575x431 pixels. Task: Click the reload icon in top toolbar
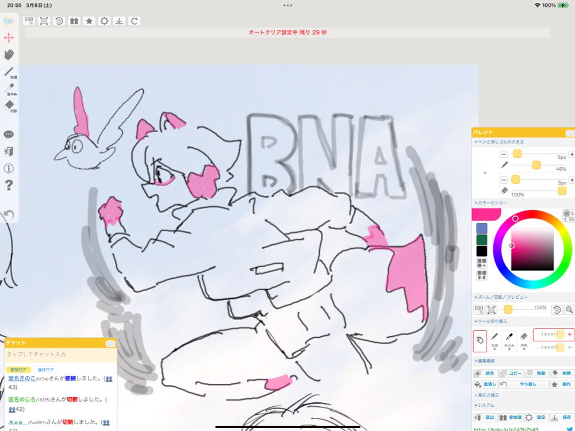point(134,21)
